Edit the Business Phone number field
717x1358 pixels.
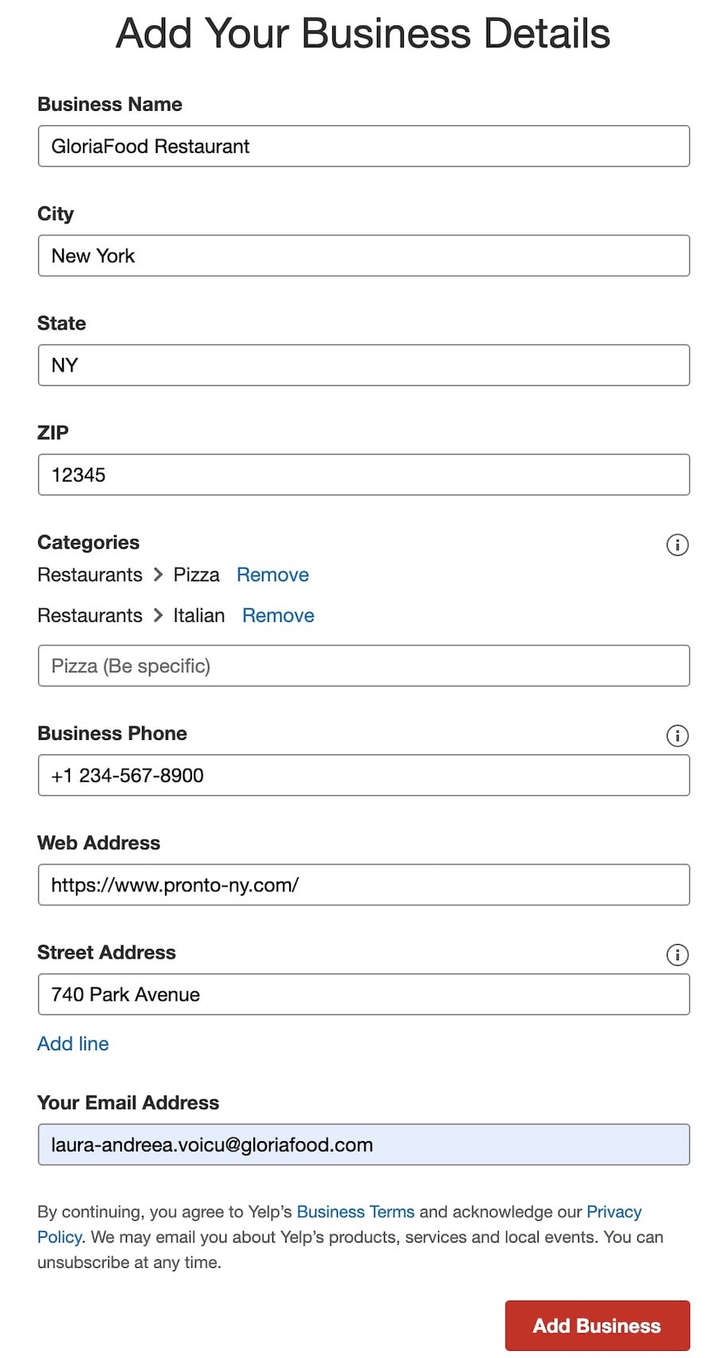[363, 775]
